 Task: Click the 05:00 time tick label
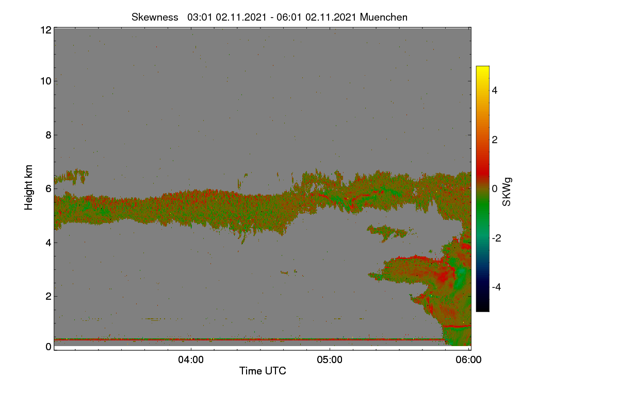330,359
